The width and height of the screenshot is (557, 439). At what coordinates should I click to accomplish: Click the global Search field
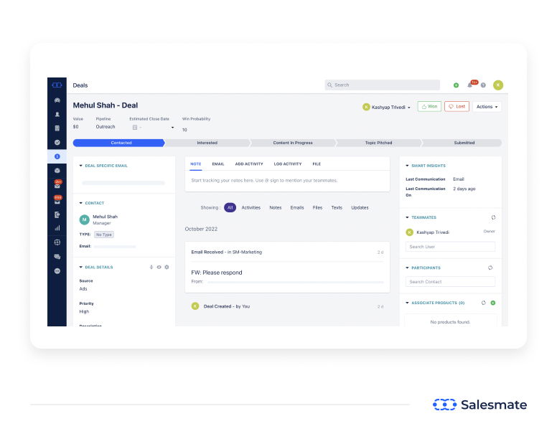point(383,85)
